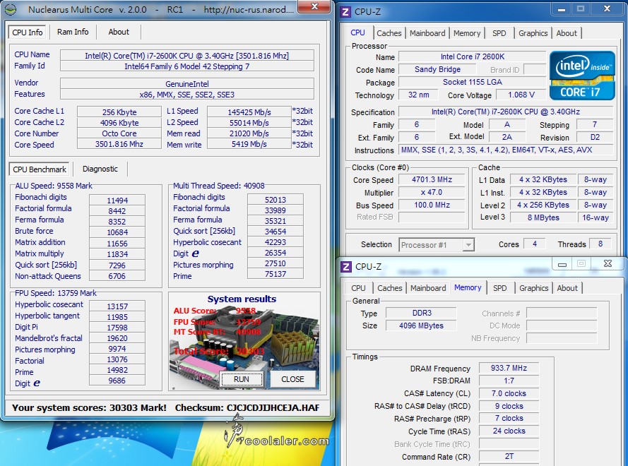Open the SPD tab in the lower CPU-Z window

coord(500,288)
